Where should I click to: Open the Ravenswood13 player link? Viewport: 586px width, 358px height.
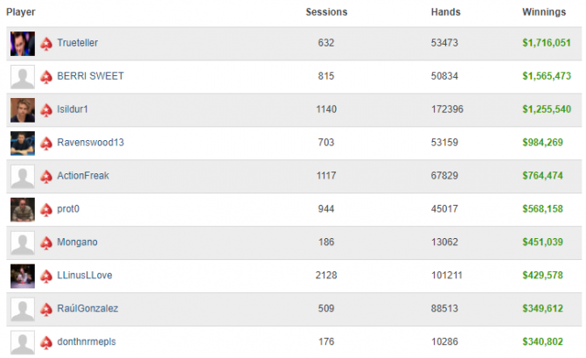(x=90, y=142)
